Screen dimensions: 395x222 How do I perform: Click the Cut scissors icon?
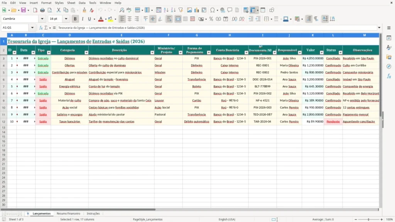(x=59, y=10)
